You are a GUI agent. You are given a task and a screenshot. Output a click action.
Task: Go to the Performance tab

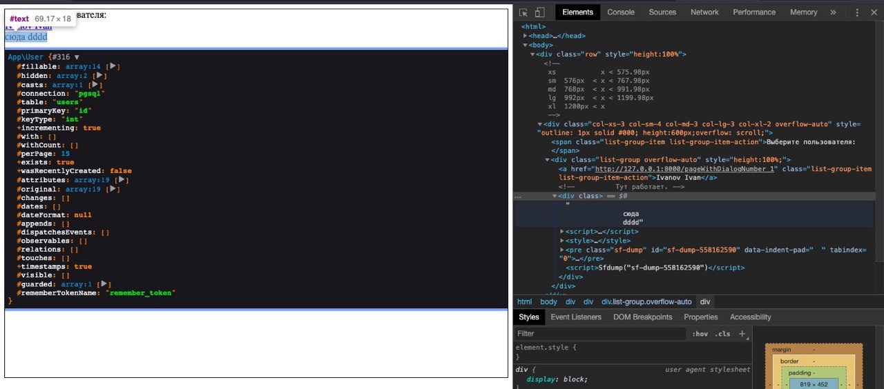754,12
